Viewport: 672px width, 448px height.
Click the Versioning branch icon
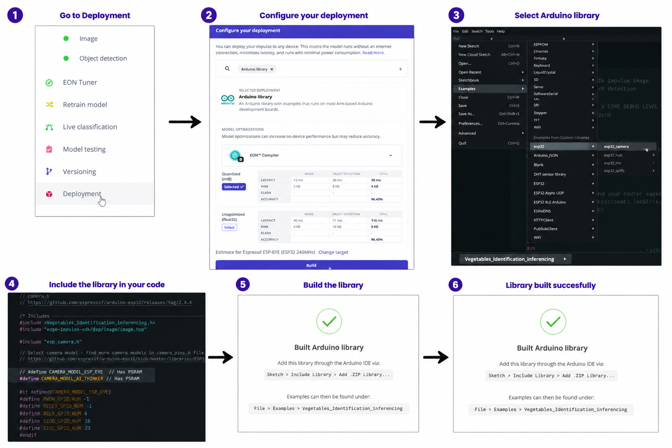tap(49, 171)
